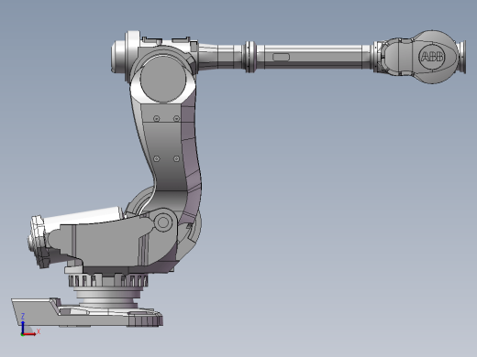The height and width of the screenshot is (357, 477).
Task: Pick the white motor housing above the base
Action: [83, 218]
